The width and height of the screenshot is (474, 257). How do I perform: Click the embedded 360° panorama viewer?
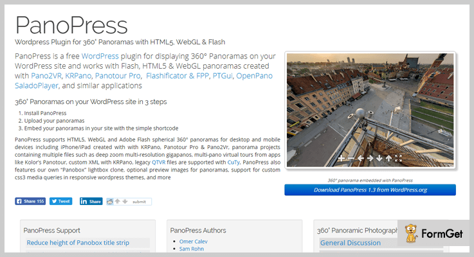pyautogui.click(x=370, y=110)
